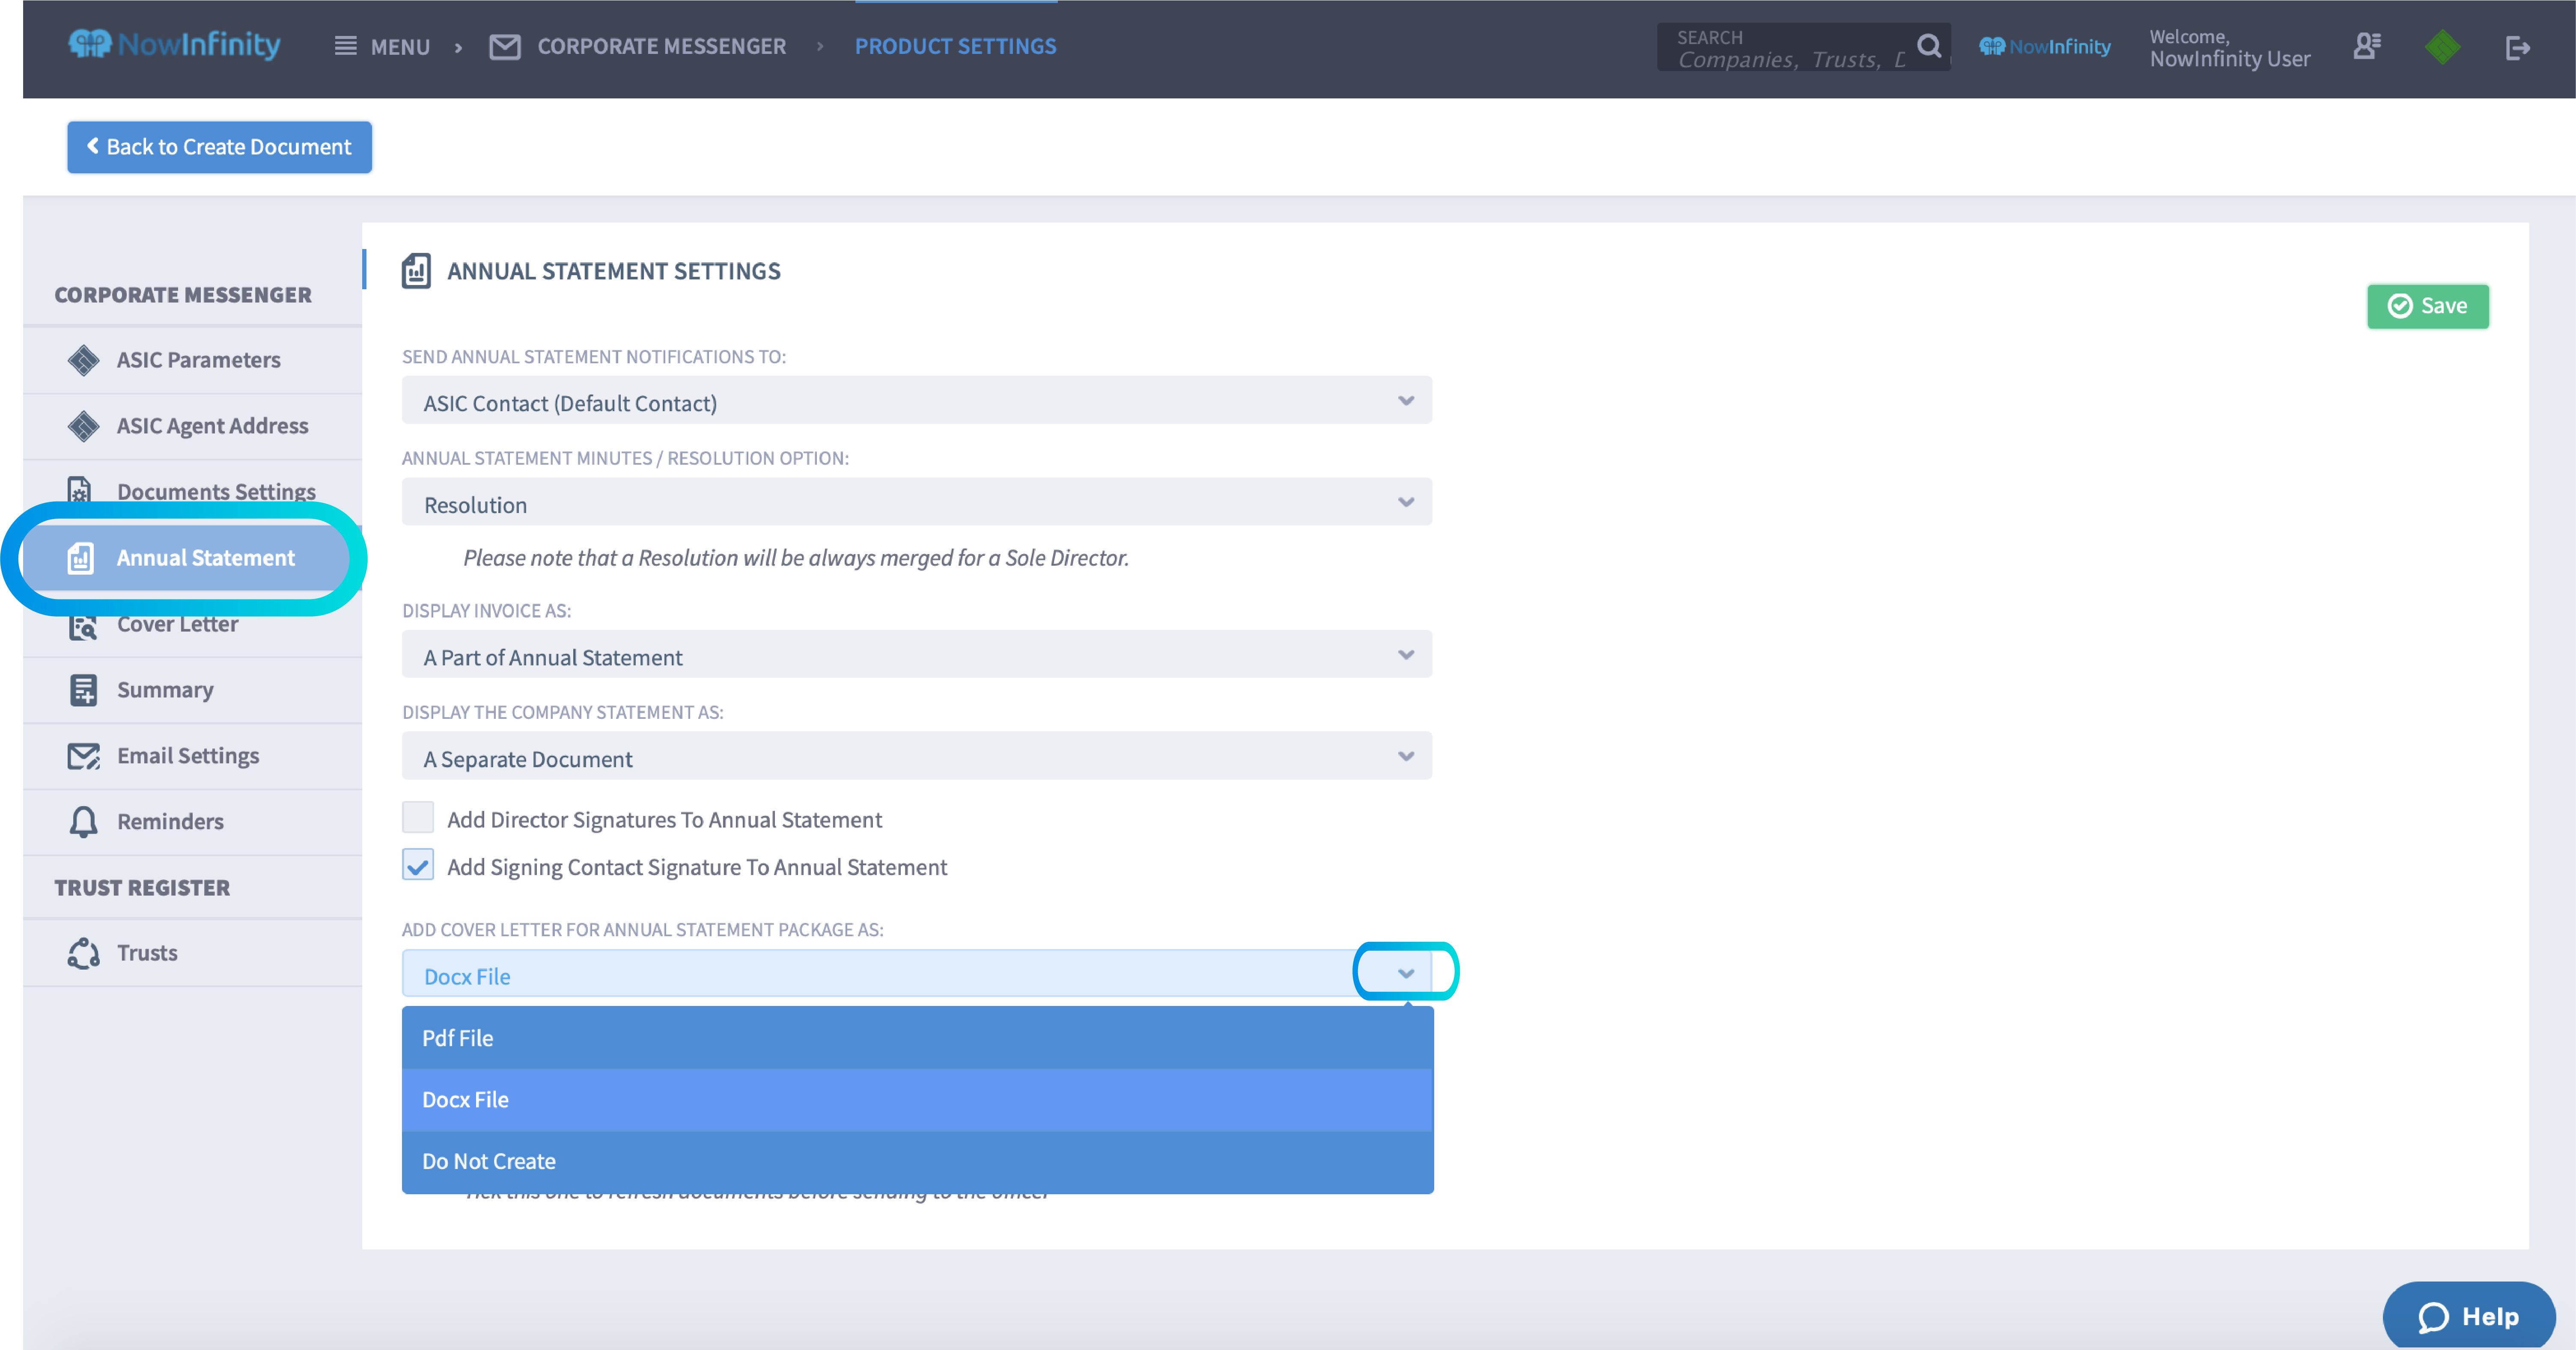Open ASIC Agent Address settings
The image size is (2576, 1350).
pyautogui.click(x=192, y=426)
